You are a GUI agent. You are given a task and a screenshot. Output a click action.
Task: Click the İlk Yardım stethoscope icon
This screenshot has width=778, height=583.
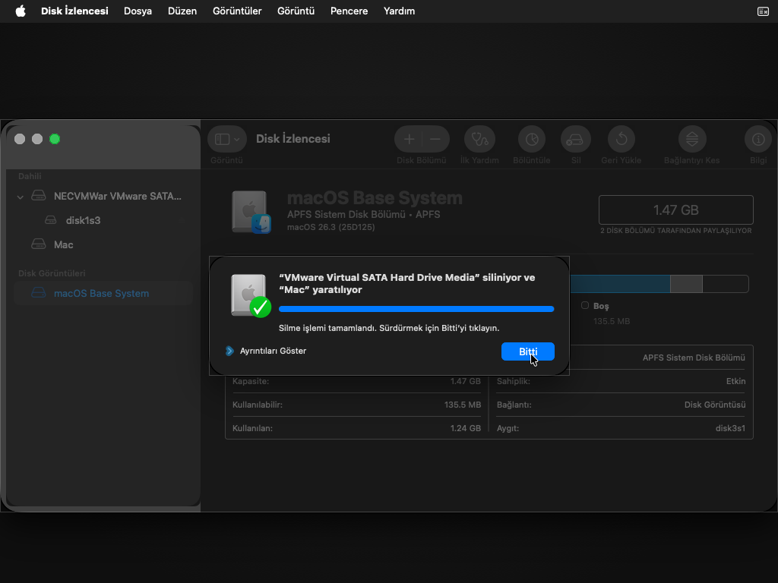point(479,140)
